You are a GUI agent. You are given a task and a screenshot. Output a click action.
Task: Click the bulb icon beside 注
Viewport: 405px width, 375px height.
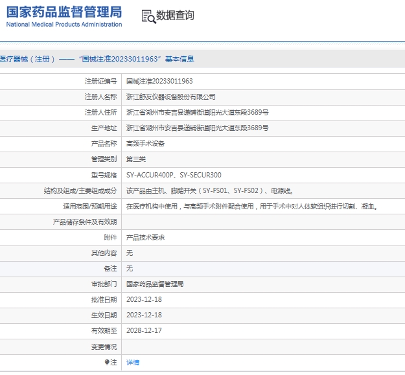click(x=107, y=362)
